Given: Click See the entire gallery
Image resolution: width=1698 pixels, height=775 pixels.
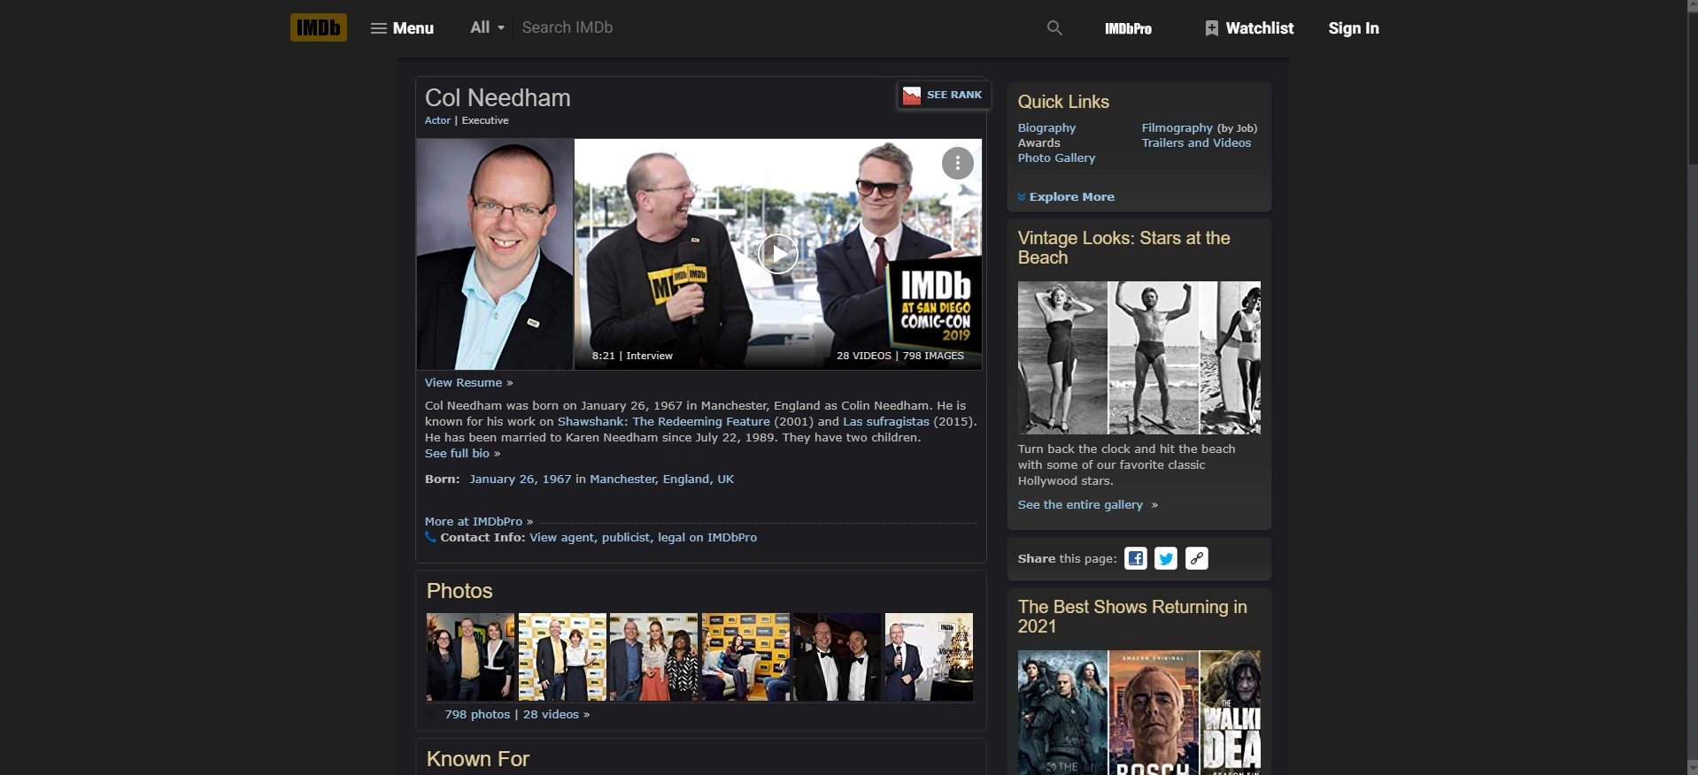Looking at the screenshot, I should [1080, 504].
